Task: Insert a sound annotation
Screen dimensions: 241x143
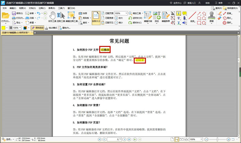Action: pyautogui.click(x=184, y=23)
